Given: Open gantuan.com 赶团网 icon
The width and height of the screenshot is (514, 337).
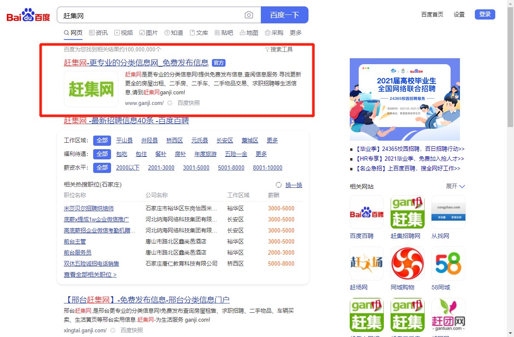Looking at the screenshot, I should tap(448, 315).
